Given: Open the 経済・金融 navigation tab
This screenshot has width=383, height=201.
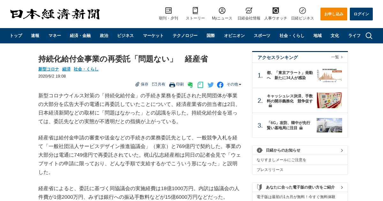Looking at the screenshot, I should 80,36.
